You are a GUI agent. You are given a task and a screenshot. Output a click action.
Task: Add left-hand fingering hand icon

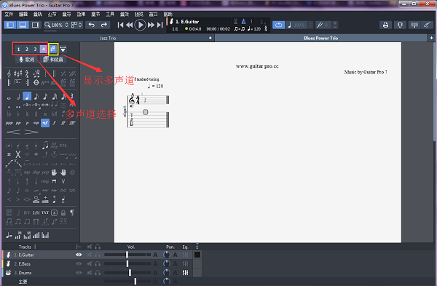click(54, 172)
